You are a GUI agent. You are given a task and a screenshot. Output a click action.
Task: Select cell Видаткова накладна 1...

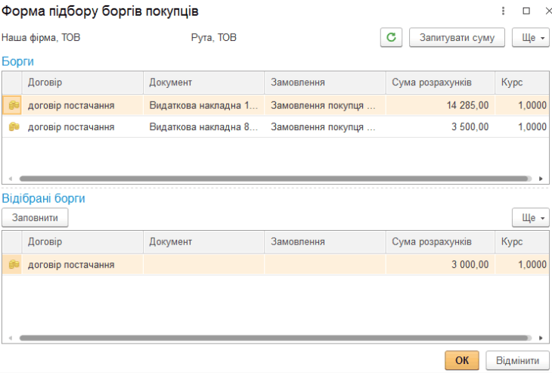(204, 105)
